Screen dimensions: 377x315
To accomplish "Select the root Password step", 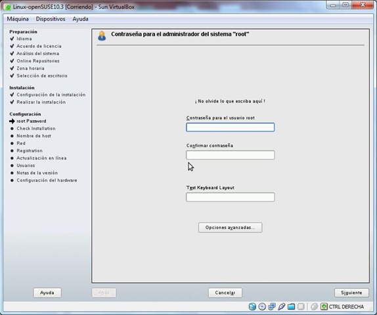I will tap(32, 121).
